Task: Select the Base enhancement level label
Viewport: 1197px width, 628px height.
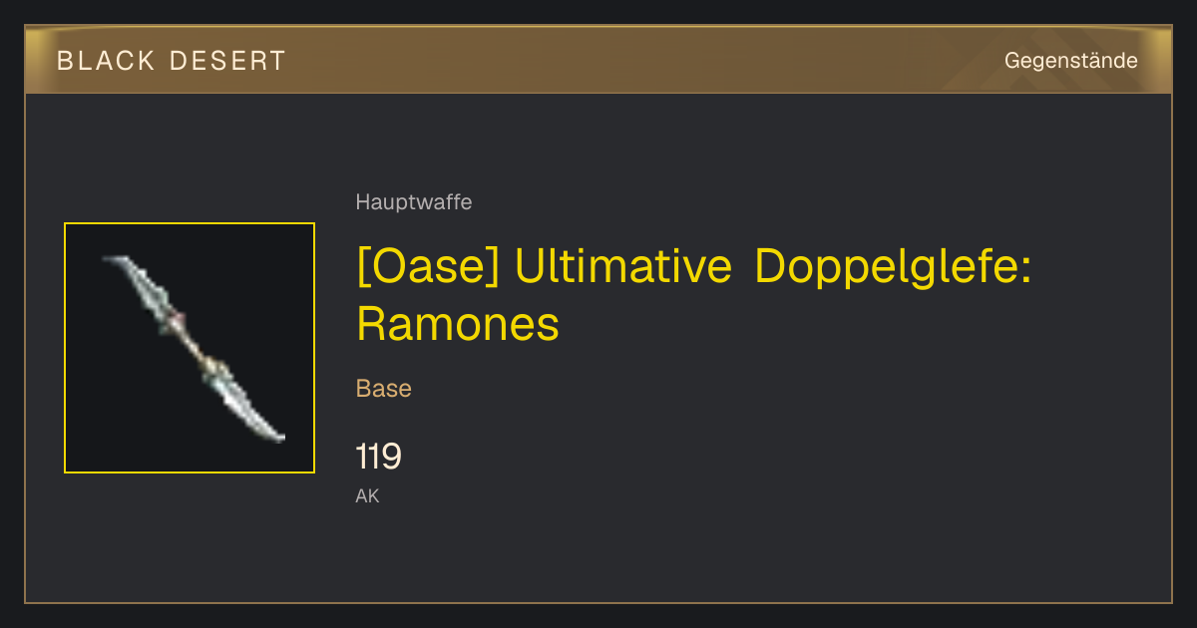Action: point(383,389)
